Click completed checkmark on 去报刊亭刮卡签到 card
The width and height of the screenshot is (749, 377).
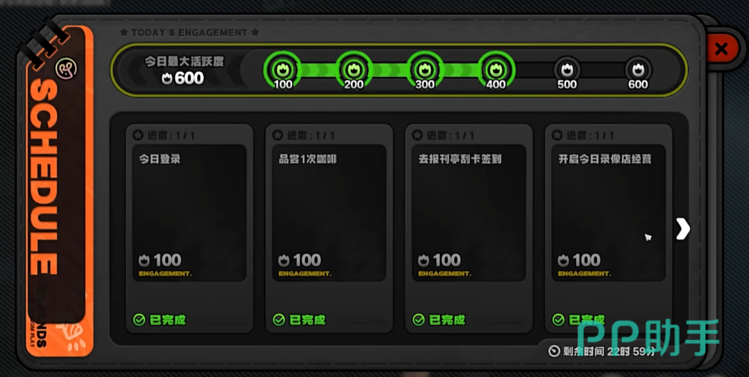coord(418,319)
